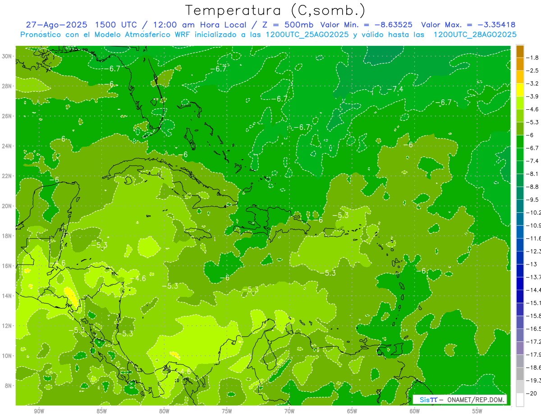
Task: Click the "80W" longitude axis label
Action: coord(164,411)
